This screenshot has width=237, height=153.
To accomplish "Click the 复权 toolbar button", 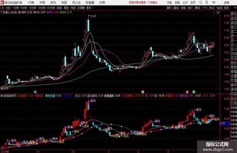I will 169,8.
